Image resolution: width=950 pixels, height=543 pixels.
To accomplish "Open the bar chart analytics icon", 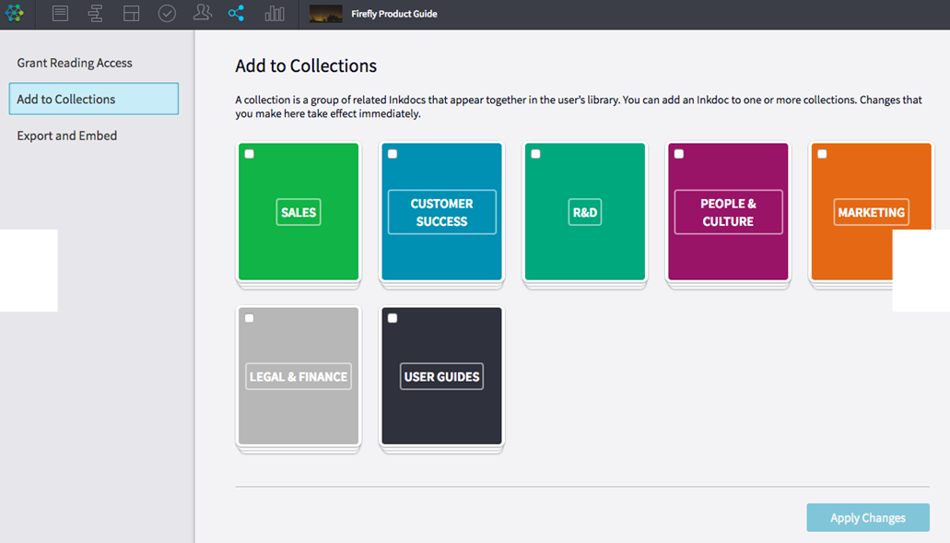I will (275, 14).
